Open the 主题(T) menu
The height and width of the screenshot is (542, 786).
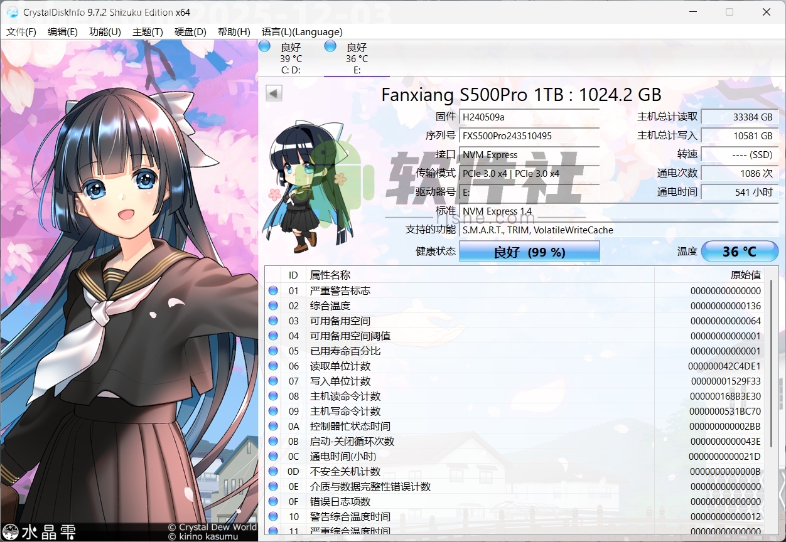[149, 31]
